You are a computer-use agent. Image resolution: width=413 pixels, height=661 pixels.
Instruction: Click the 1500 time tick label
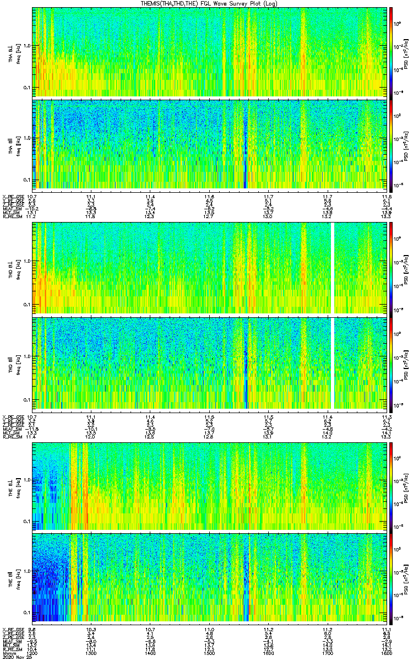(x=209, y=653)
